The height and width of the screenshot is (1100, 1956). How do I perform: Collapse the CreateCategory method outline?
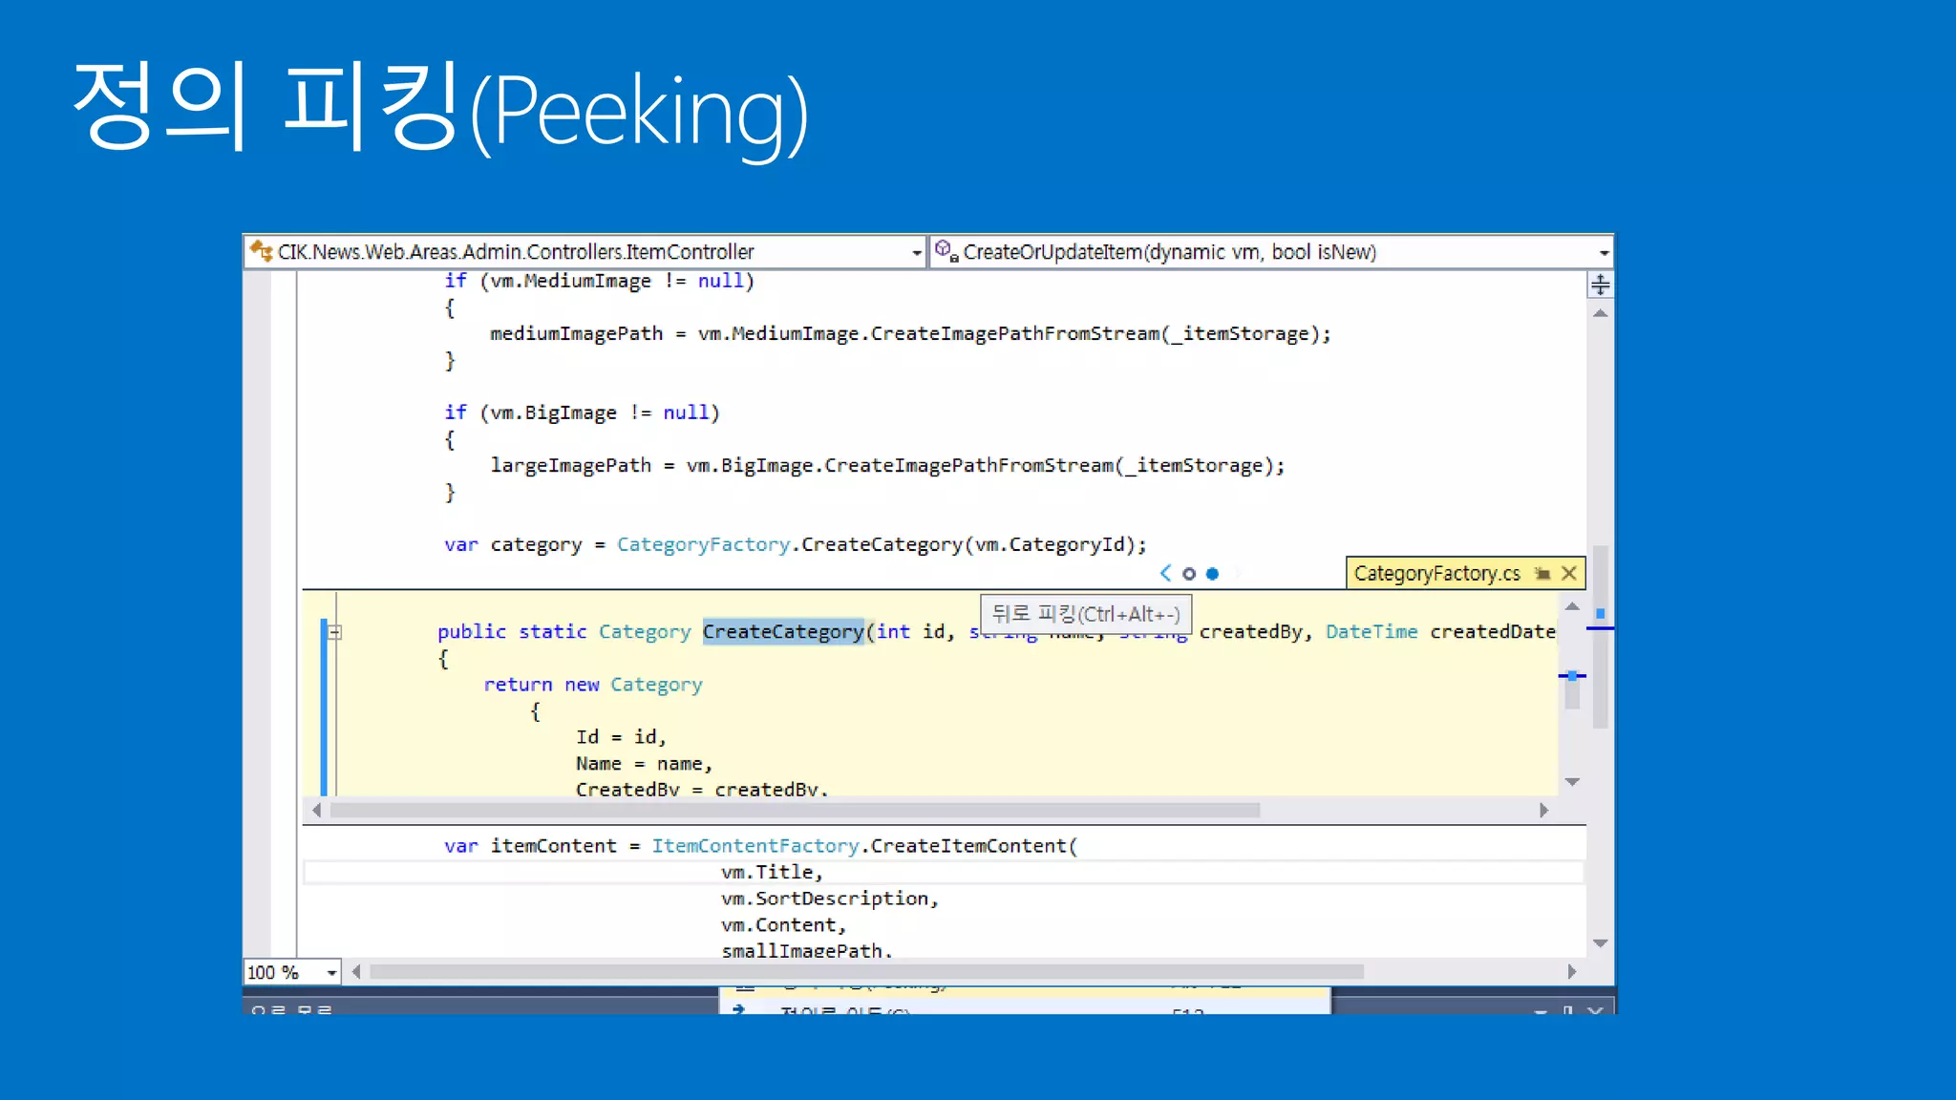[335, 632]
